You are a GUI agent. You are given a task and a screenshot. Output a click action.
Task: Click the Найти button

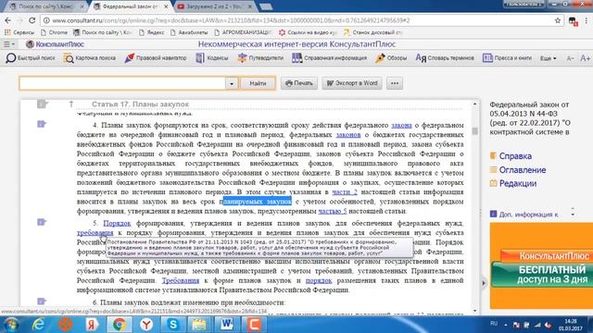point(258,83)
